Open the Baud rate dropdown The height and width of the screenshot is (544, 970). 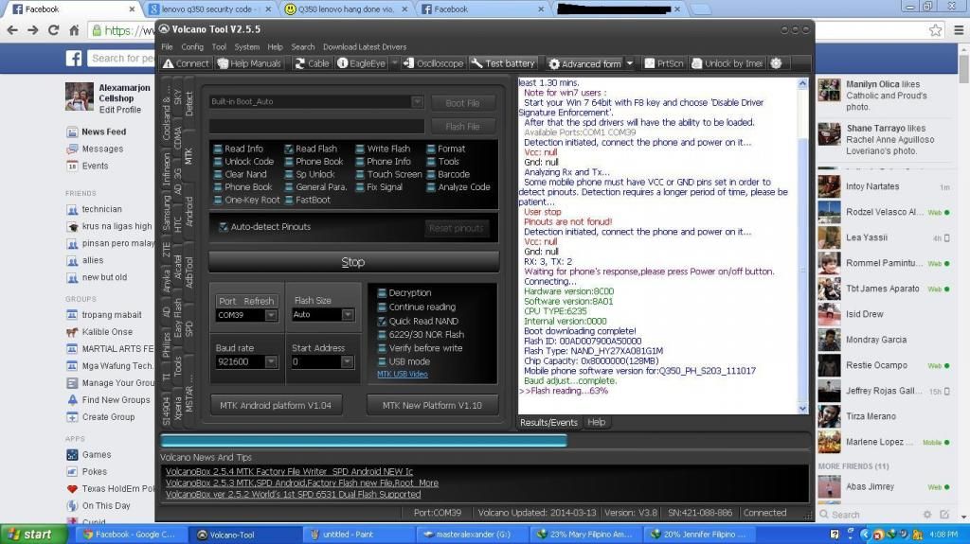click(271, 362)
